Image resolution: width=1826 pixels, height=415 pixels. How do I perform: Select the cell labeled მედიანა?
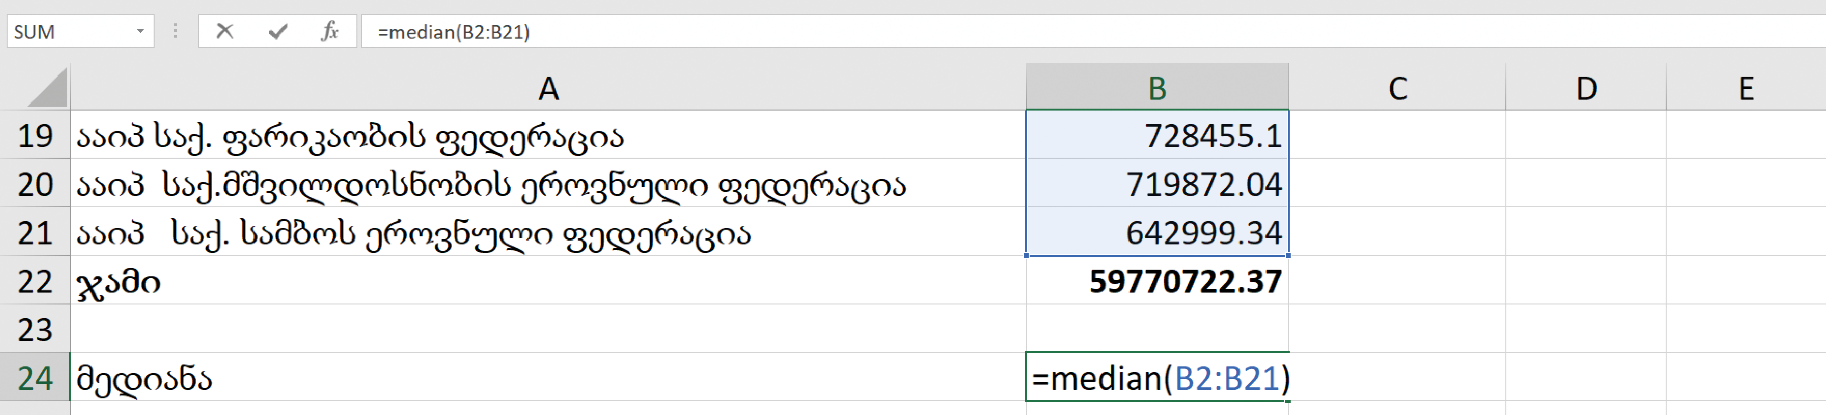point(548,377)
